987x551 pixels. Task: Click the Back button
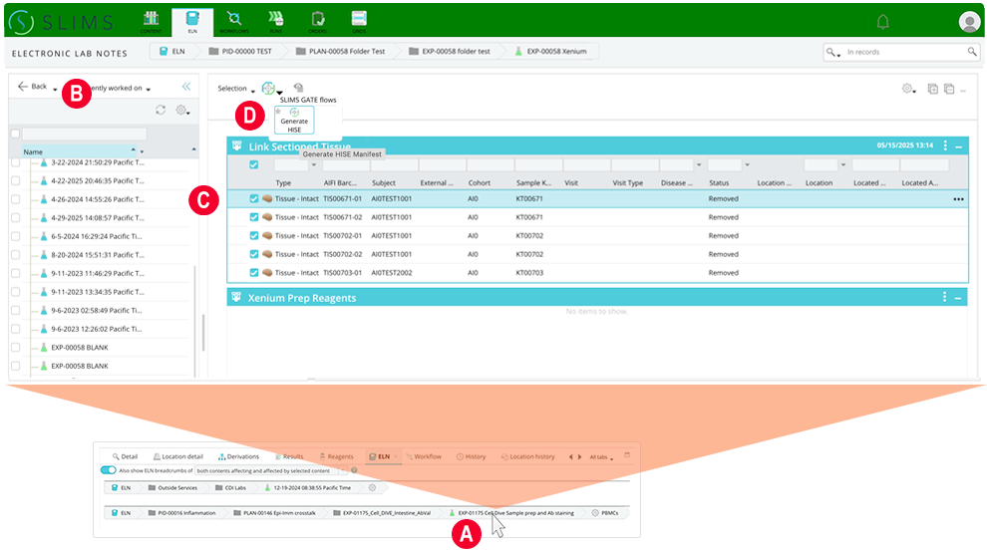pos(32,87)
